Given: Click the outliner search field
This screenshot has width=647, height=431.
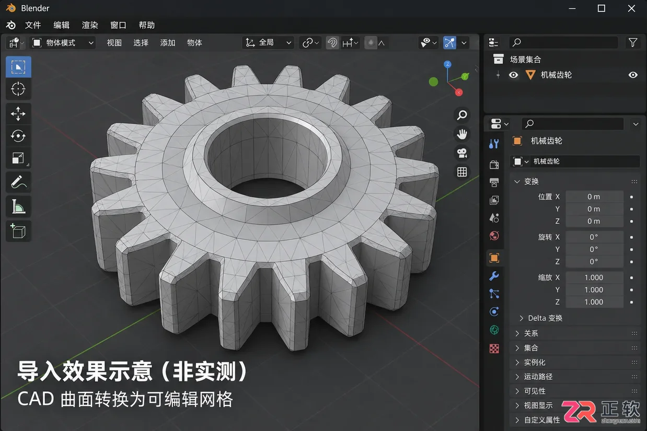Looking at the screenshot, I should (563, 43).
